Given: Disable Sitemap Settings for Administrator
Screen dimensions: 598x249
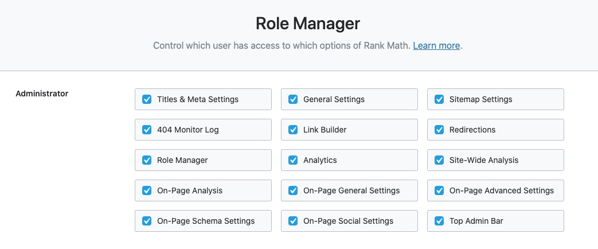Looking at the screenshot, I should point(439,99).
